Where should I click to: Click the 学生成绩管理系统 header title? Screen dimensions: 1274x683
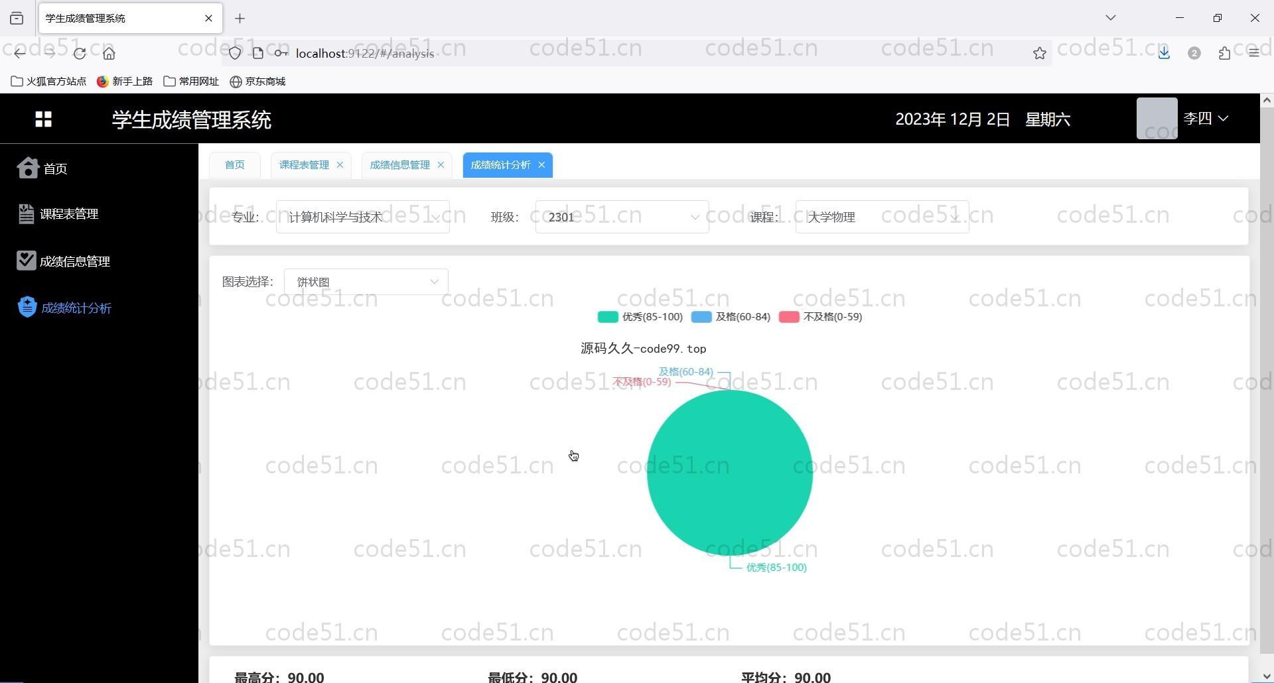click(192, 120)
